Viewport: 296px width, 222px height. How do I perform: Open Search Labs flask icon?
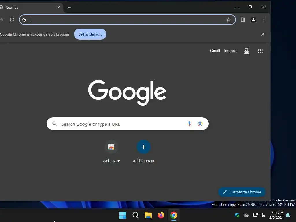pyautogui.click(x=247, y=51)
